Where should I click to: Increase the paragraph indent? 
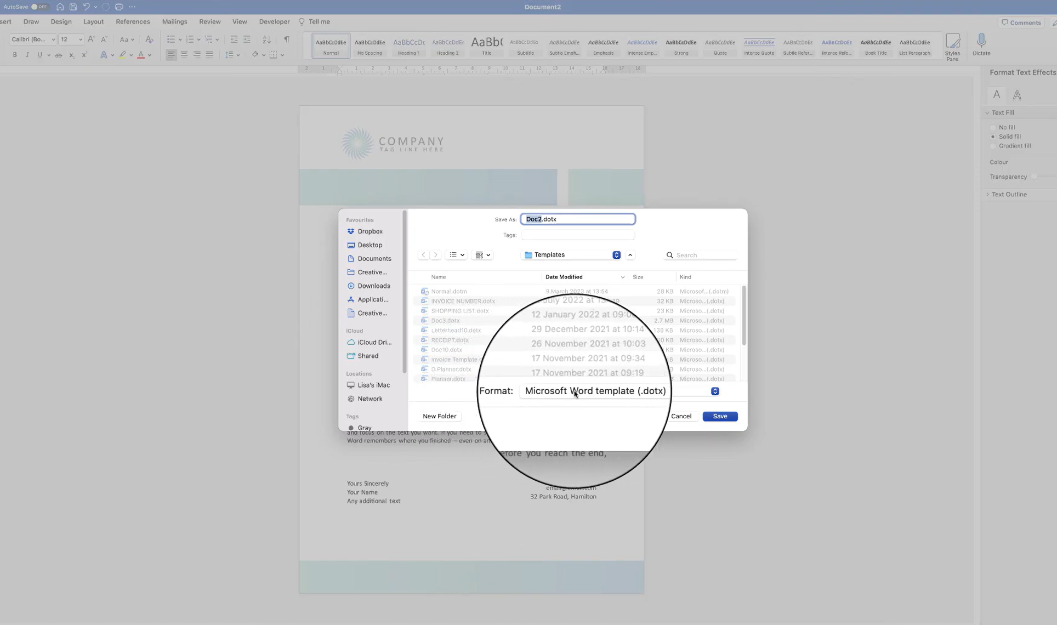click(247, 39)
